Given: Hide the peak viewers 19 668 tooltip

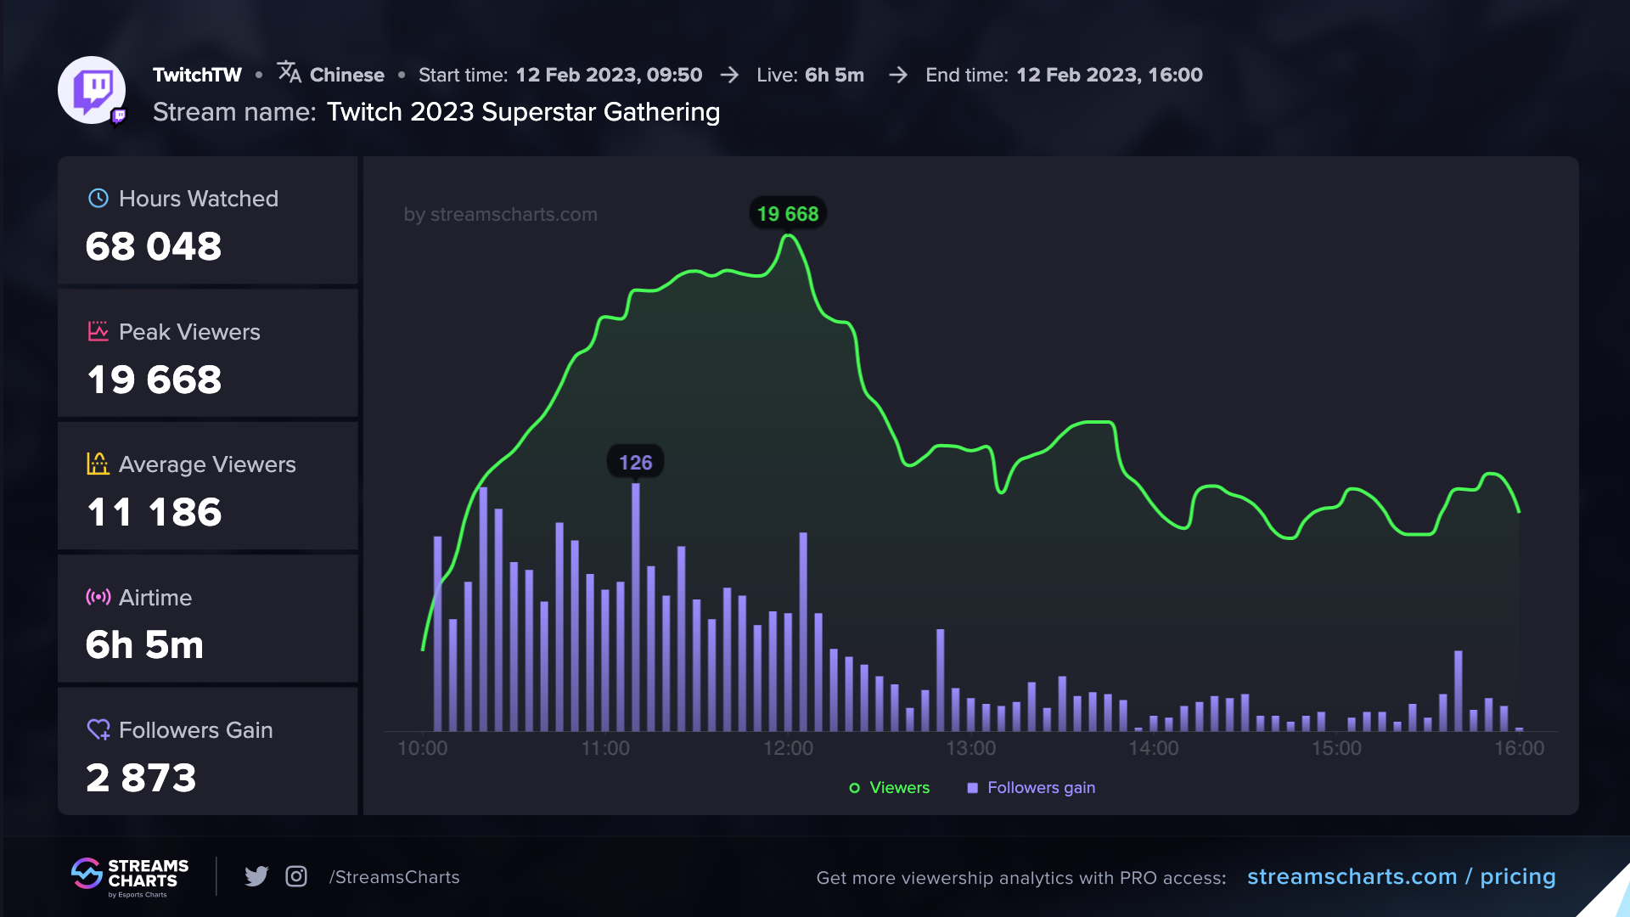Looking at the screenshot, I should coord(786,214).
